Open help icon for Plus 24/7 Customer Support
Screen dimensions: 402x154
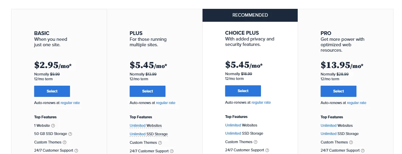pos(172,151)
